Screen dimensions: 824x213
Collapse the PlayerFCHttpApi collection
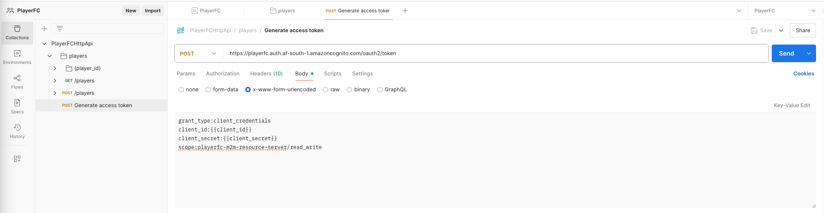tap(44, 44)
